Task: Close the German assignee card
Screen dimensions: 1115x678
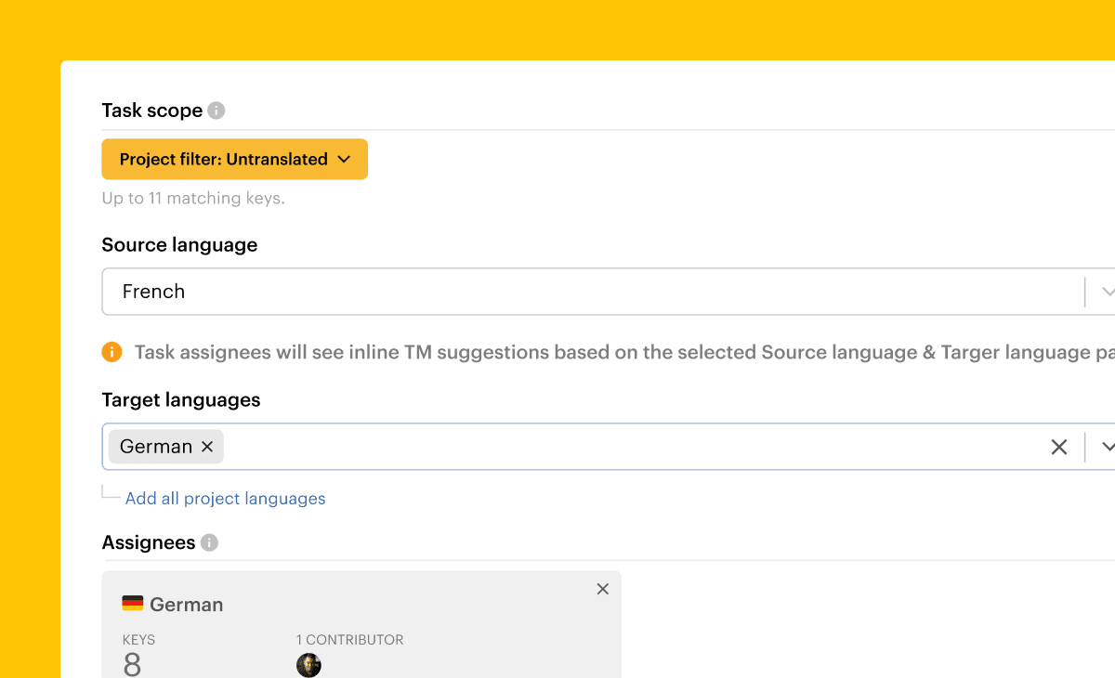Action: tap(602, 589)
